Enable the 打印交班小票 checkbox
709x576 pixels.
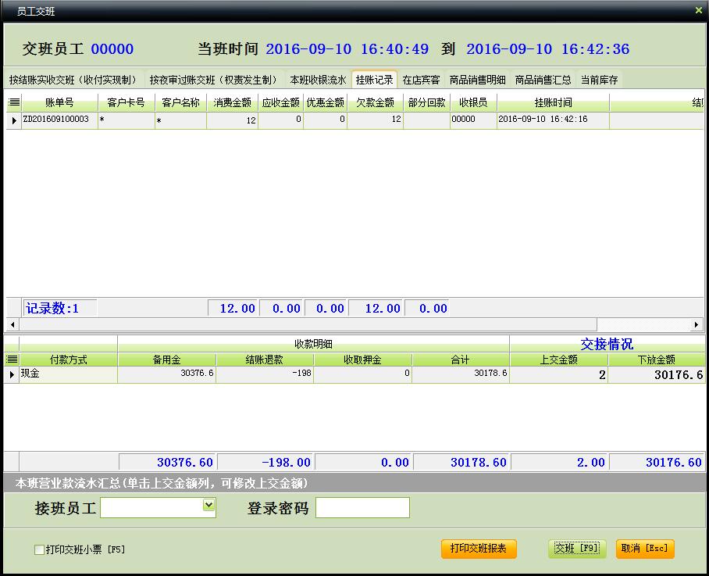pos(39,549)
